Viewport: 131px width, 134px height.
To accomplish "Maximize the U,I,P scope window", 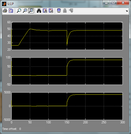I will click(x=113, y=3).
